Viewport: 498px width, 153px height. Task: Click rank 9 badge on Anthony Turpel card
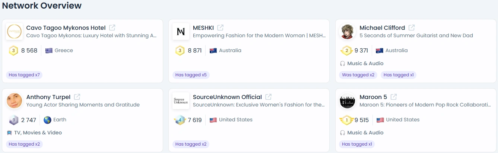tap(13, 120)
